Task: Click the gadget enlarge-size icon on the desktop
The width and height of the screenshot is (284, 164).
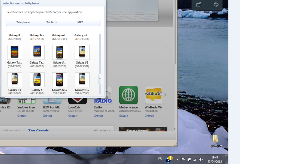Action: pyautogui.click(x=199, y=4)
